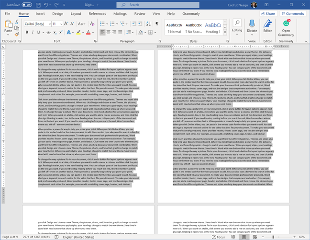
Task: Click the Share button
Action: 268,13
